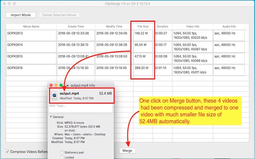Image resolution: width=255 pixels, height=159 pixels.
Task: Click file size 47.15 M cell
Action: 143,59
